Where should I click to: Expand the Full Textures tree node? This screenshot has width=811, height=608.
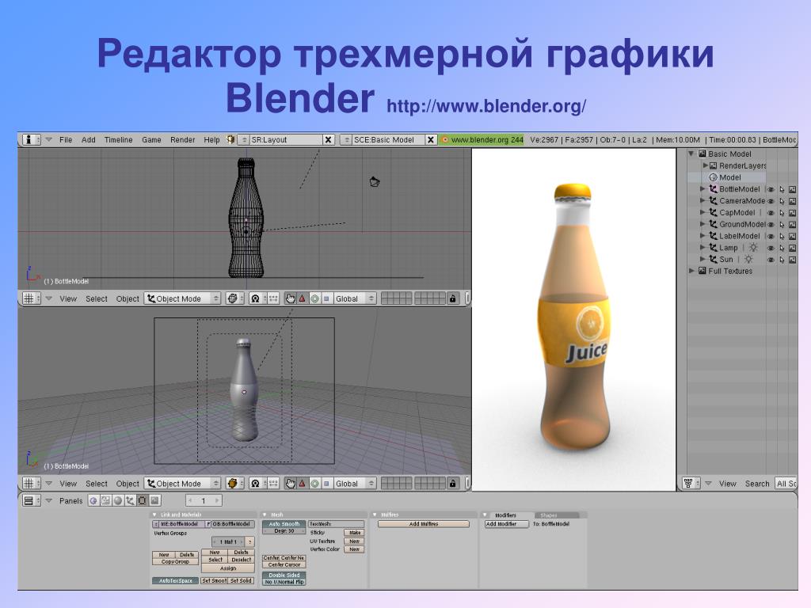(x=691, y=271)
